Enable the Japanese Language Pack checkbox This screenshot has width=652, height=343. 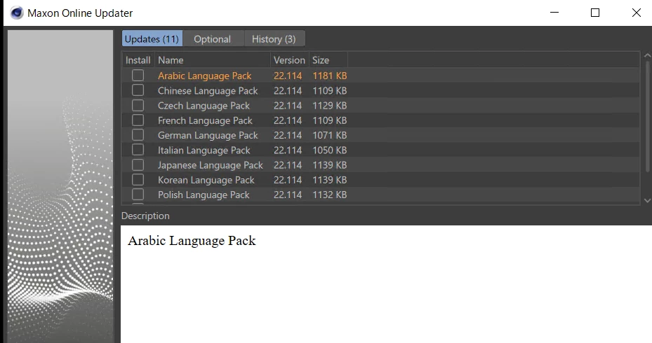138,165
